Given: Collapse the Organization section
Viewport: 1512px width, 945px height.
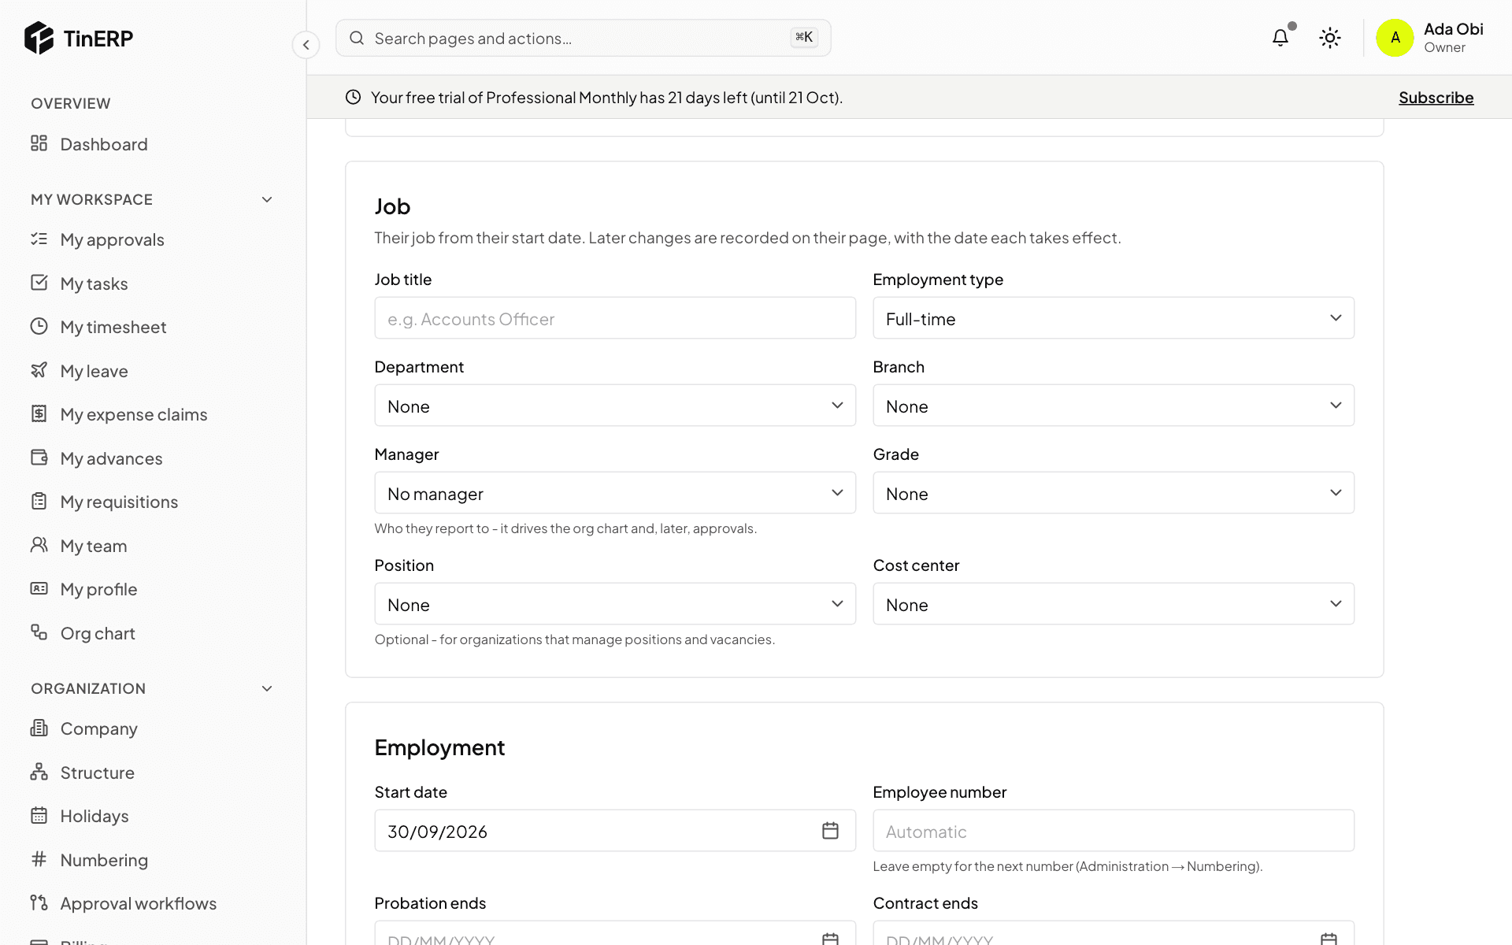Looking at the screenshot, I should (267, 688).
